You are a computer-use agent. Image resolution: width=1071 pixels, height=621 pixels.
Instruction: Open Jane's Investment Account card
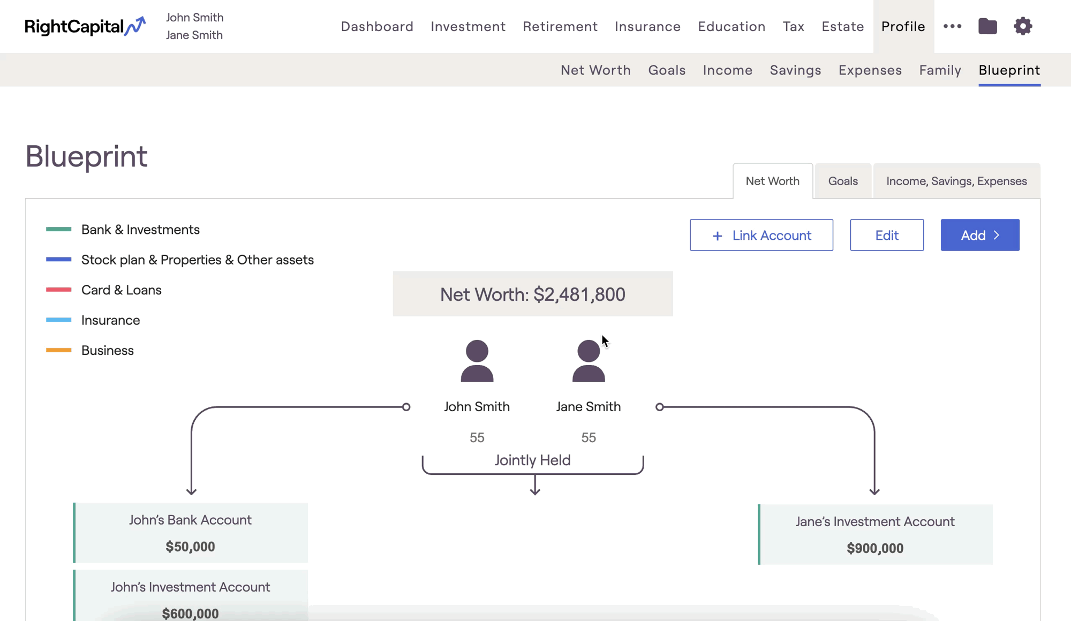coord(875,534)
